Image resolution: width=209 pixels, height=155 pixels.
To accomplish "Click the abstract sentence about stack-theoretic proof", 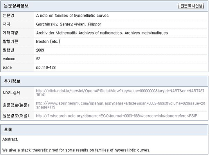I will (x=76, y=150).
